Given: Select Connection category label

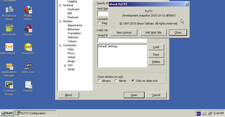Looking at the screenshot, I should pos(70,45).
